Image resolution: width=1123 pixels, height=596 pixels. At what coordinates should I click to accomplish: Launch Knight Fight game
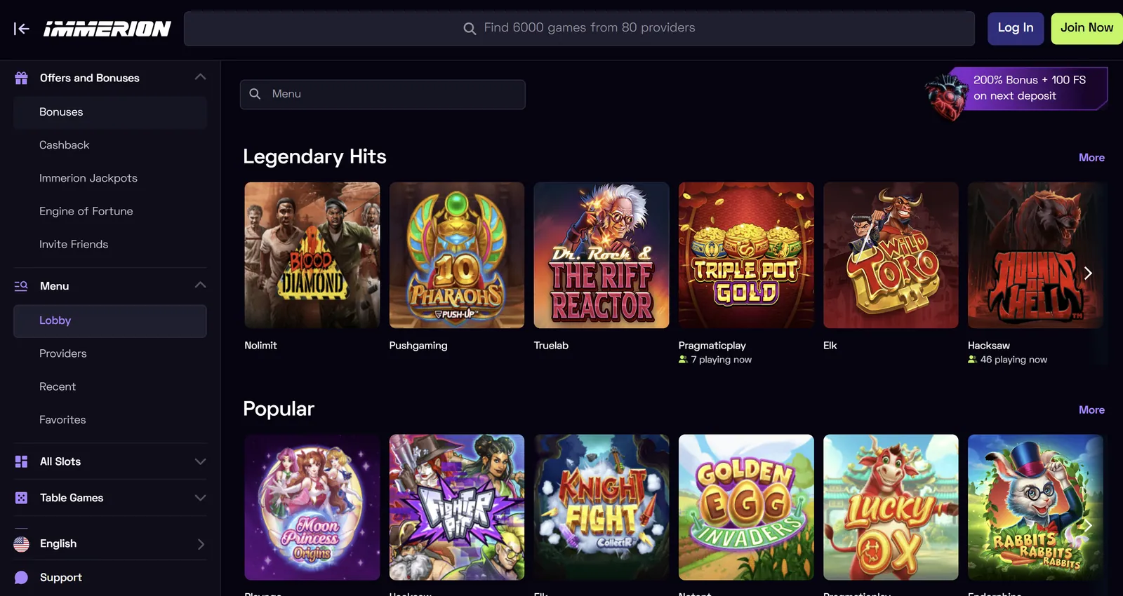click(x=602, y=508)
